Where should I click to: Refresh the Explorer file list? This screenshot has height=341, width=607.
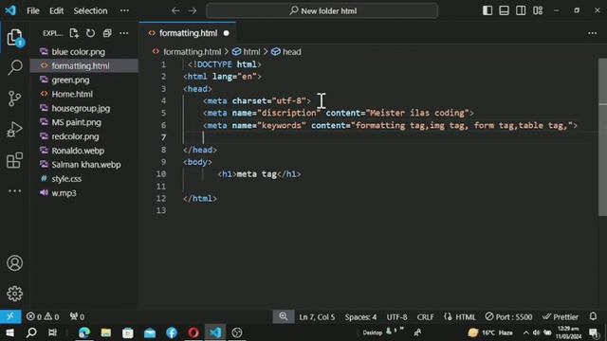pyautogui.click(x=90, y=33)
